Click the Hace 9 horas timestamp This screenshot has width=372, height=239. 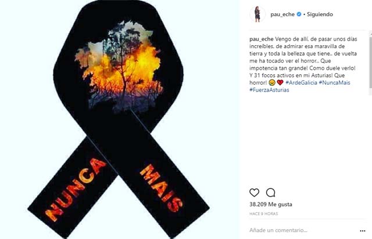[x=263, y=213]
